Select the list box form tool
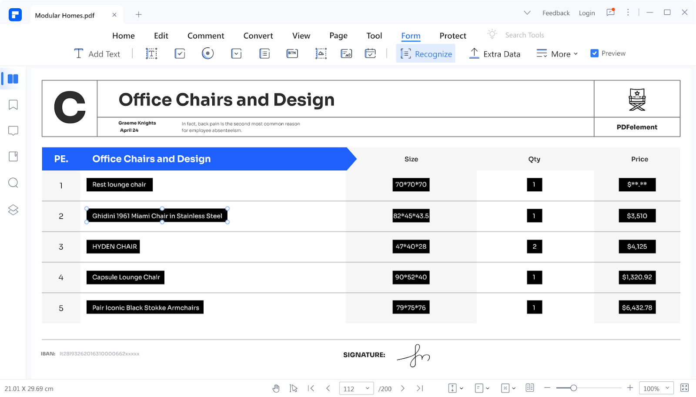The width and height of the screenshot is (696, 397). (x=264, y=53)
